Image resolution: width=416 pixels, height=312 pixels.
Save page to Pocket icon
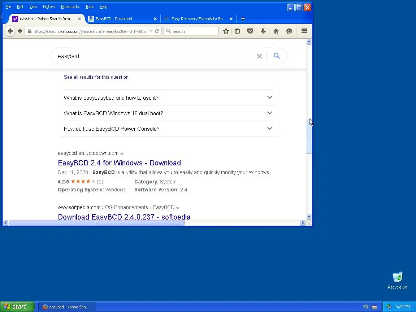250,31
